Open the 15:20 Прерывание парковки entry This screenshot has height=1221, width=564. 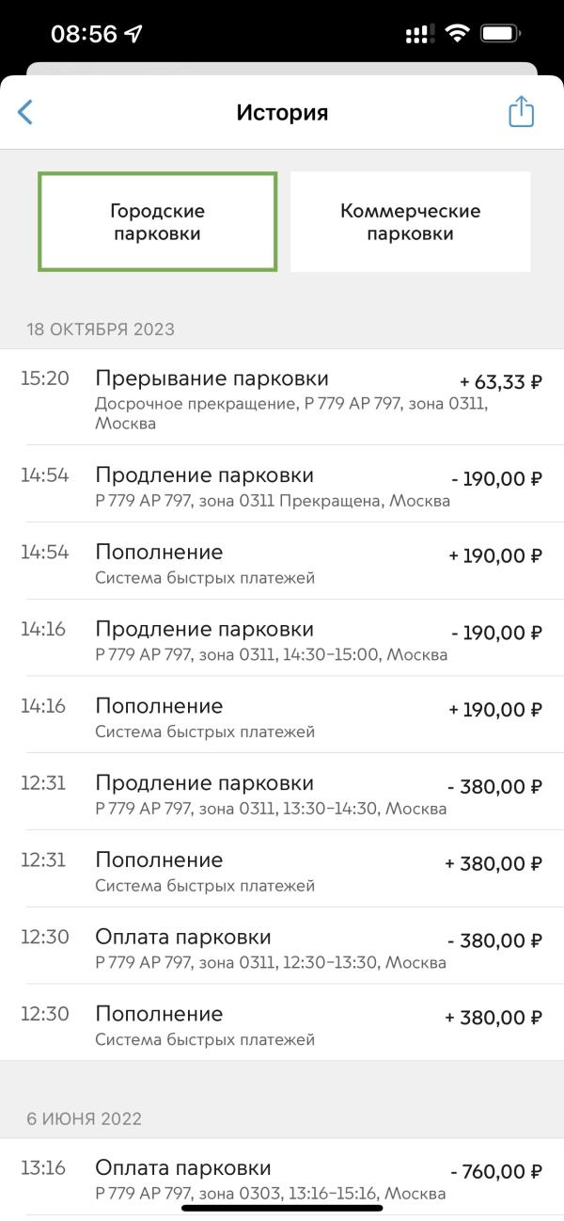tap(282, 397)
